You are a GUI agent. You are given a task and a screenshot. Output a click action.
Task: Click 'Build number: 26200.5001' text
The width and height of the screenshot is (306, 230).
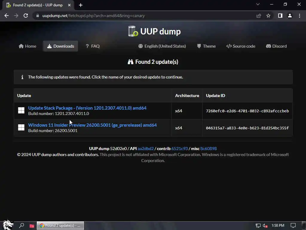pos(53,131)
